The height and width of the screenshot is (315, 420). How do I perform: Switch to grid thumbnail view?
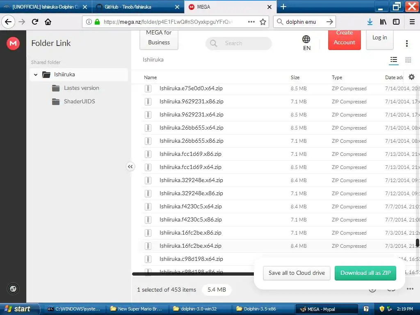408,60
